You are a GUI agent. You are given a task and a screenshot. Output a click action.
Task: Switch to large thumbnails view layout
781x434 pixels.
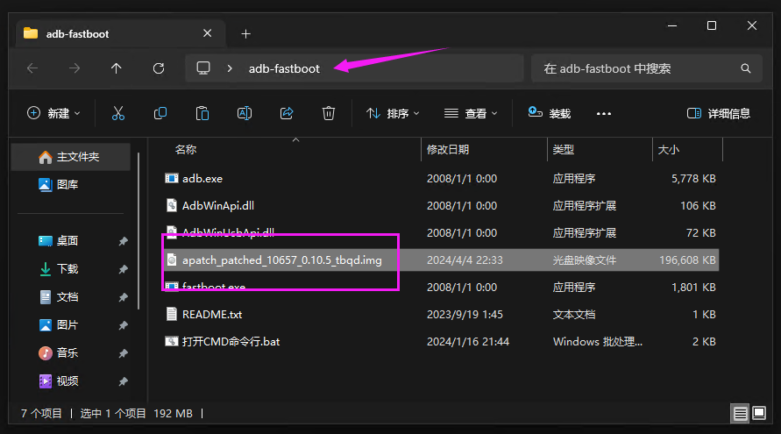759,413
